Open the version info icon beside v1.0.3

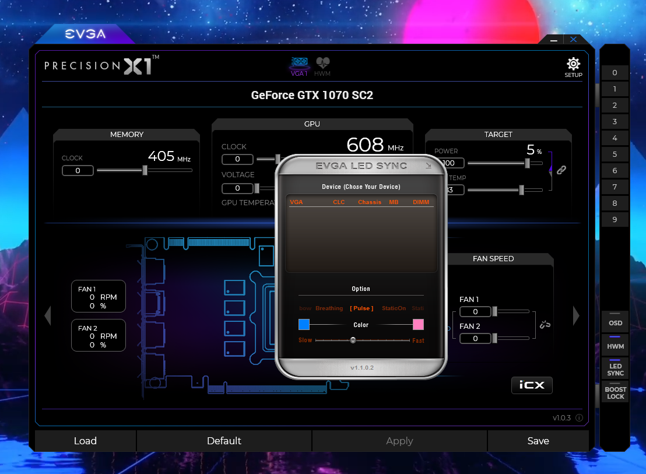(579, 417)
